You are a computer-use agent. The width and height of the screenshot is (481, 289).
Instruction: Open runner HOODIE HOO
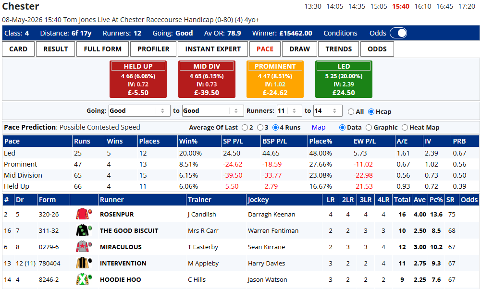tap(120, 279)
